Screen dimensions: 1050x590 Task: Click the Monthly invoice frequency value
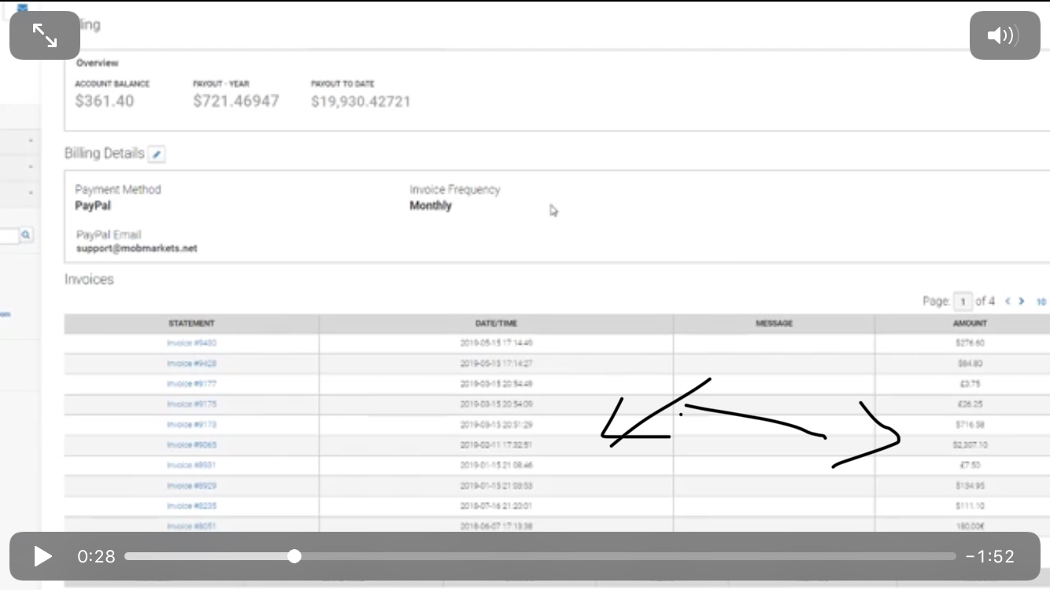tap(431, 206)
